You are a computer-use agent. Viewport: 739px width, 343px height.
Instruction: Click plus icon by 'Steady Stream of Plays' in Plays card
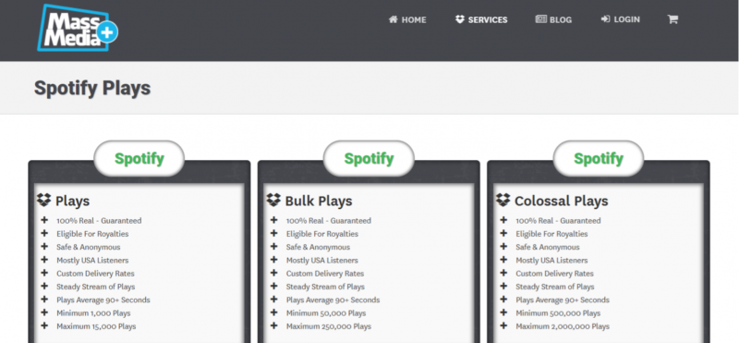point(44,286)
